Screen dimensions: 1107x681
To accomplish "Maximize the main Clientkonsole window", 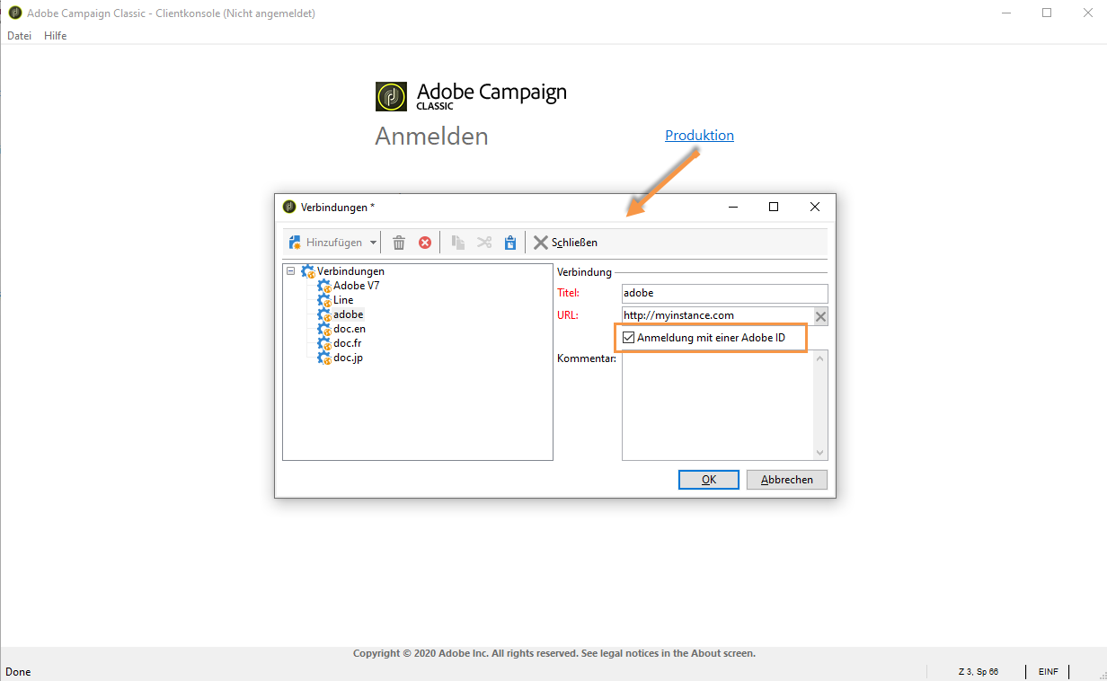I will tap(1047, 13).
